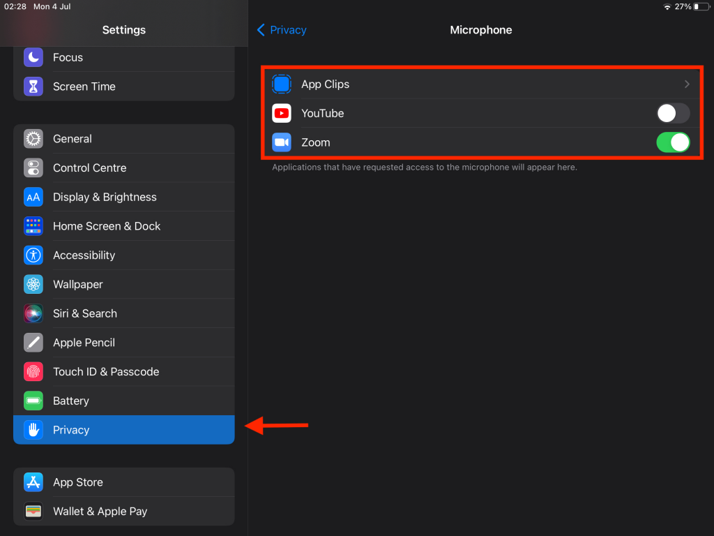Tap the Accessibility figure icon
Screen dimensions: 714x536
point(33,255)
